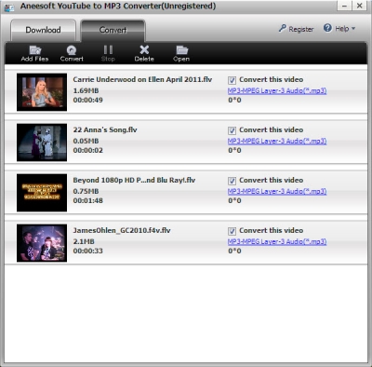Open the MP3 format selector for JamesOhlen_GC2010
The height and width of the screenshot is (367, 372).
(x=277, y=241)
